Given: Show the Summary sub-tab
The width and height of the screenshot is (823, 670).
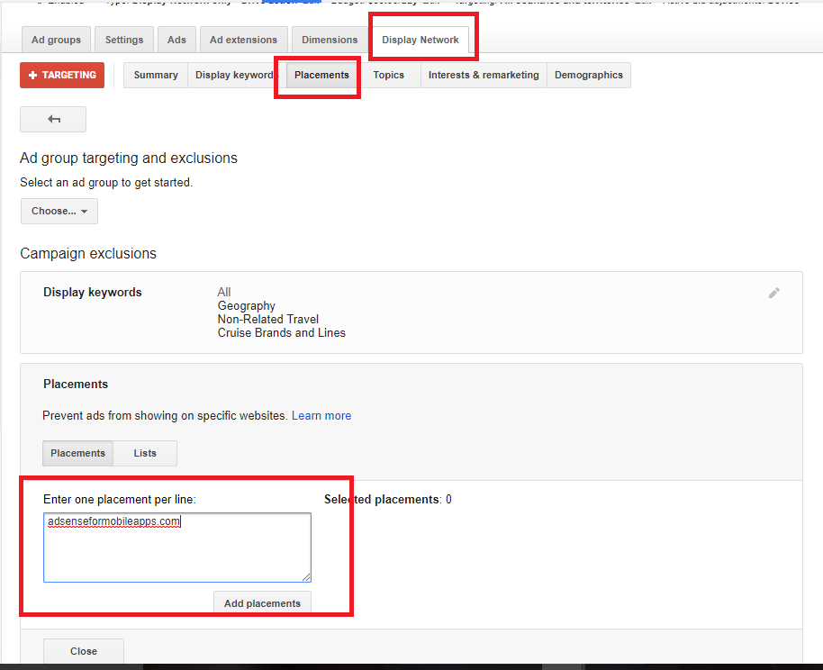Looking at the screenshot, I should pyautogui.click(x=156, y=75).
